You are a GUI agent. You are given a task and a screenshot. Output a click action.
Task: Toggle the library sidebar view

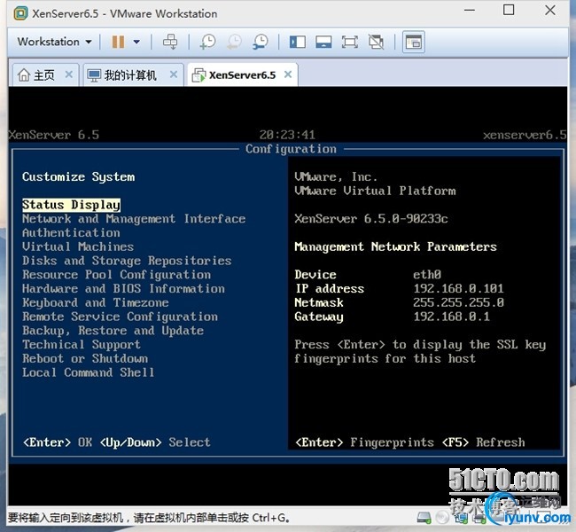coord(297,42)
